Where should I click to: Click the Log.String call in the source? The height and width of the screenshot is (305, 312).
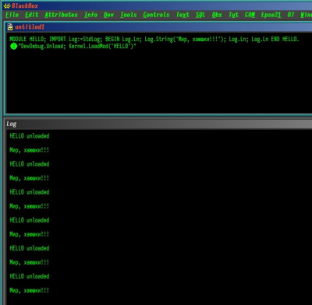[186, 39]
